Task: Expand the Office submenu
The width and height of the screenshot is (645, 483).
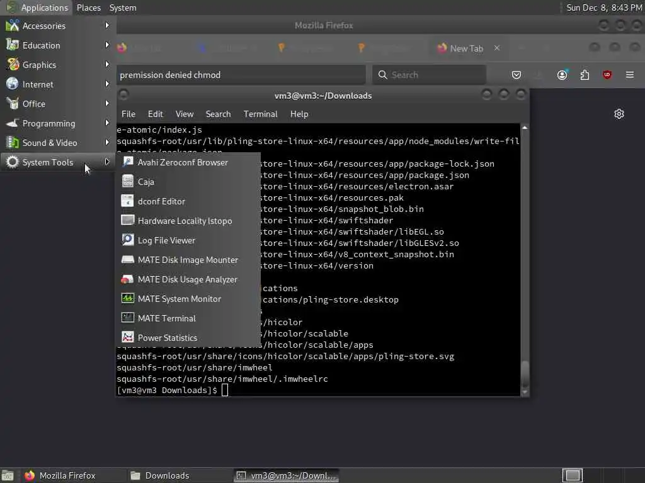Action: point(58,104)
